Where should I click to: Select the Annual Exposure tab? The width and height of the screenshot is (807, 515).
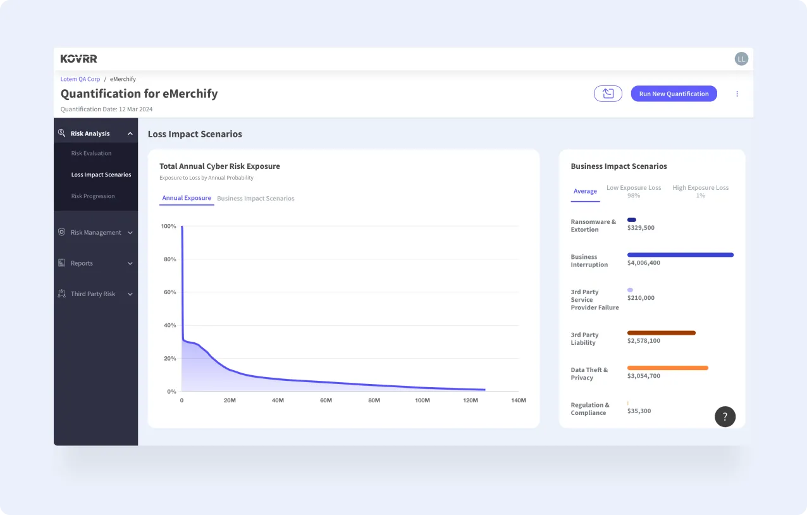click(x=186, y=198)
